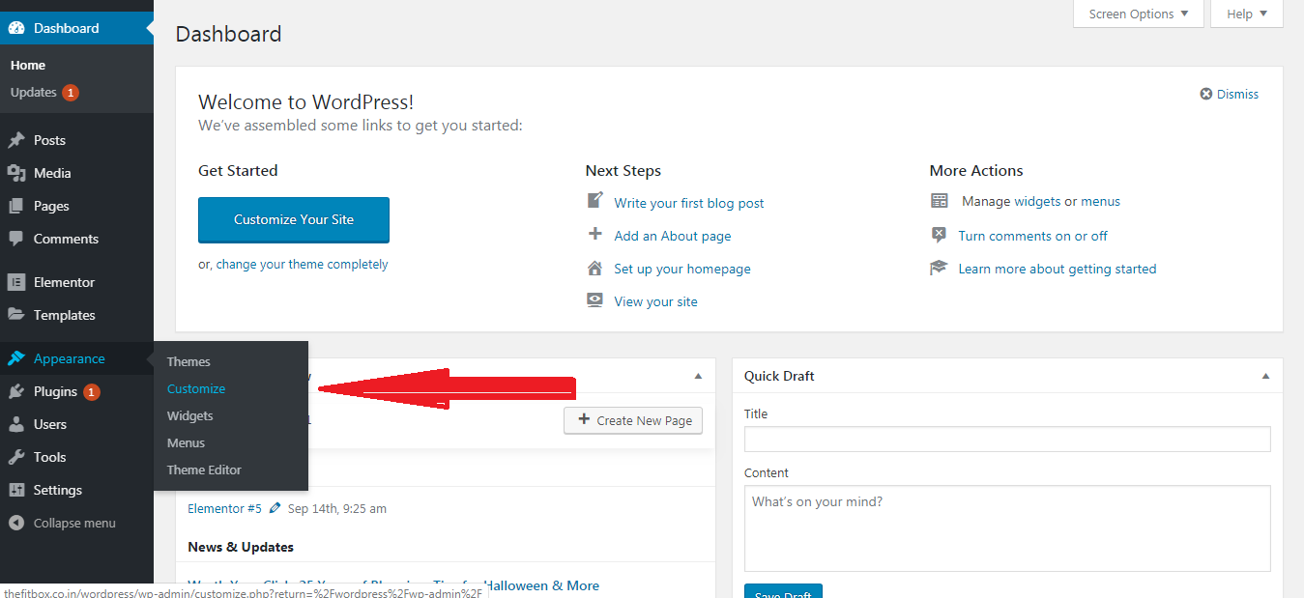Image resolution: width=1304 pixels, height=598 pixels.
Task: Click the eye icon beside View your site
Action: coord(595,300)
